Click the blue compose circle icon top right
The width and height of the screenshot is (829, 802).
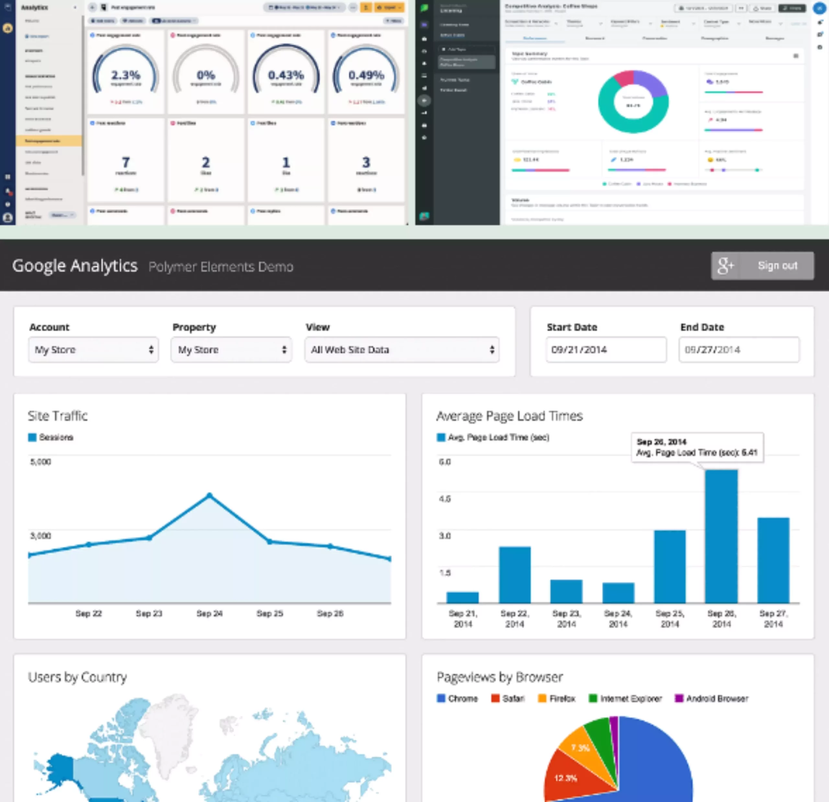pos(819,8)
